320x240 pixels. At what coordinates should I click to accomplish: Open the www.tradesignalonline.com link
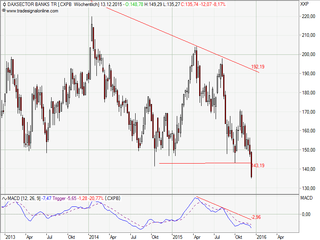tap(32, 11)
